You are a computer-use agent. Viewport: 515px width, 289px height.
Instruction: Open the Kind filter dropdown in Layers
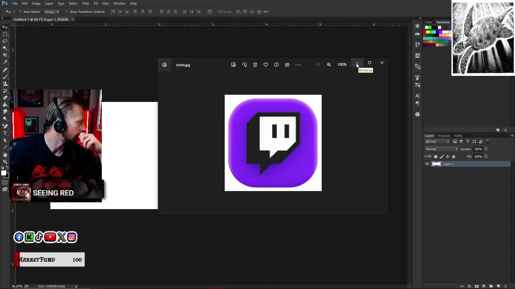(437, 141)
